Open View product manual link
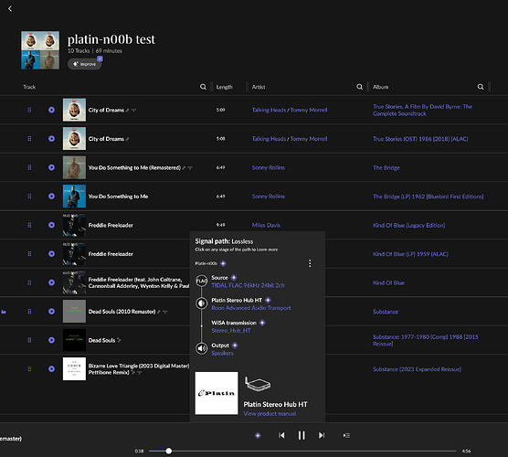Viewport: 508px width, 457px height. click(270, 413)
